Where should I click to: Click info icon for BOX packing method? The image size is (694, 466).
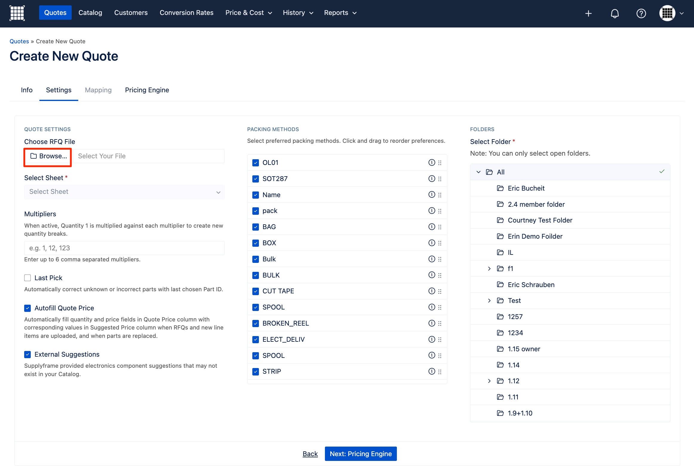point(432,243)
